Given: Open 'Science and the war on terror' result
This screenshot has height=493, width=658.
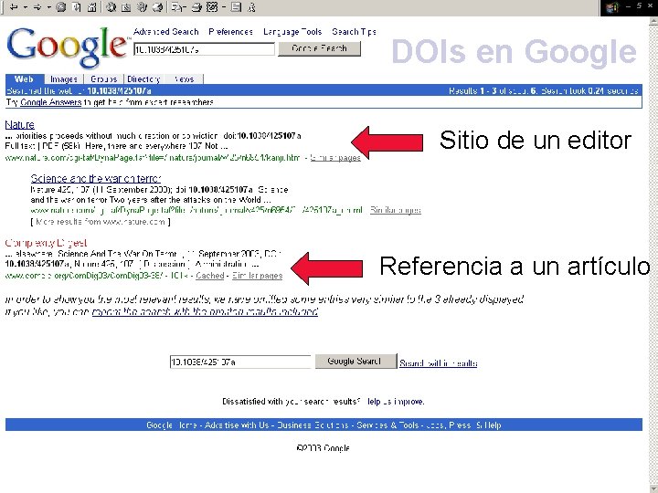Looking at the screenshot, I should [x=96, y=179].
